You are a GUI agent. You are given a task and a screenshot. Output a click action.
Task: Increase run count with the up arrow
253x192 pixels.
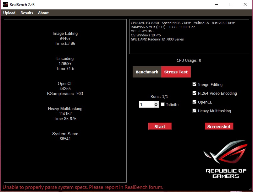pyautogui.click(x=156, y=103)
